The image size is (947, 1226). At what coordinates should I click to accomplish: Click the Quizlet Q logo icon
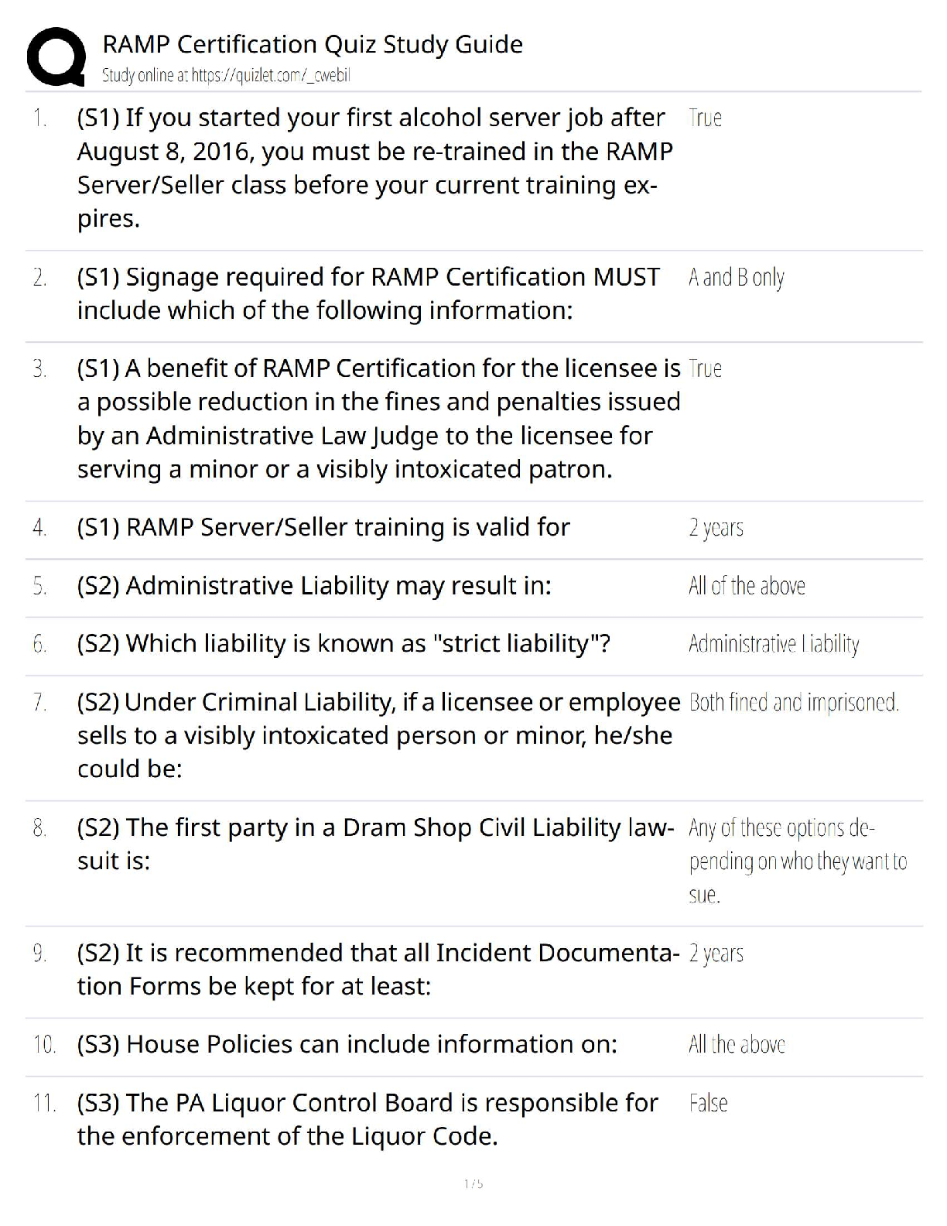click(x=56, y=57)
